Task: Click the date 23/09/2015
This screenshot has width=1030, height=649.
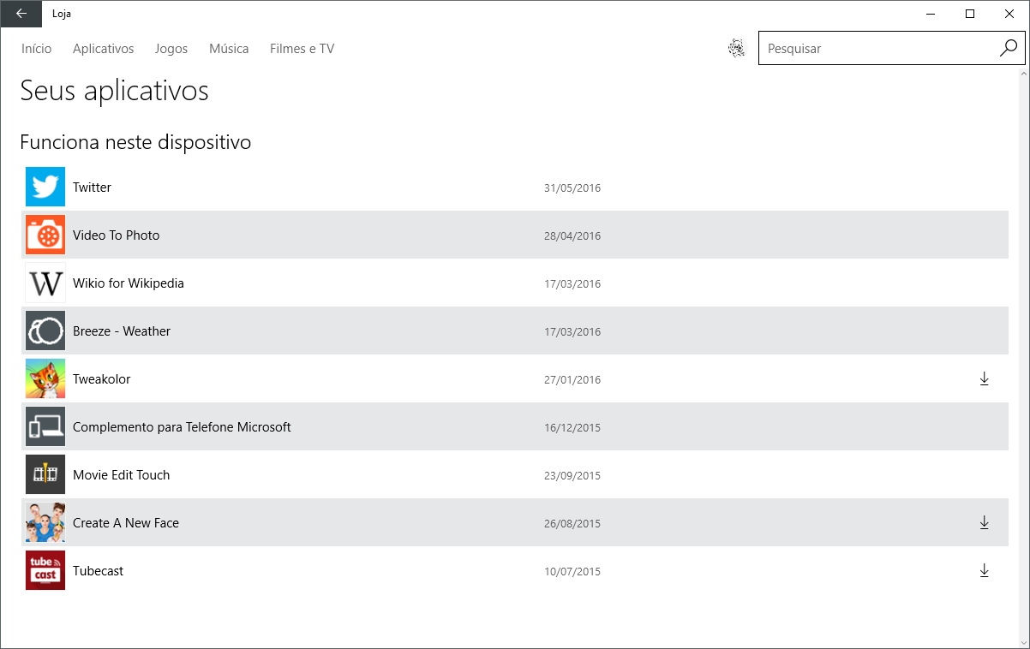Action: (572, 476)
